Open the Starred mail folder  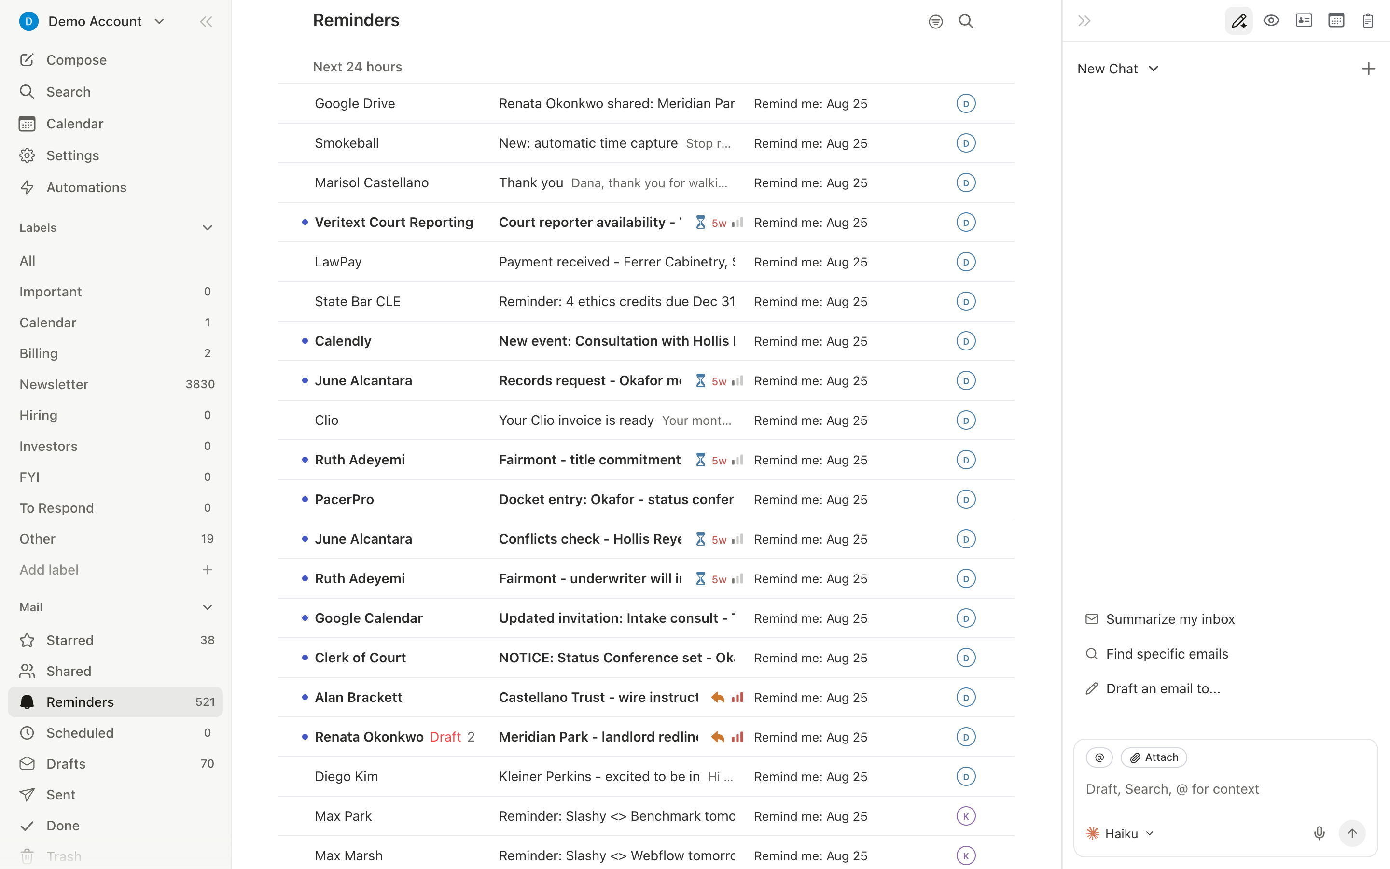(x=115, y=640)
